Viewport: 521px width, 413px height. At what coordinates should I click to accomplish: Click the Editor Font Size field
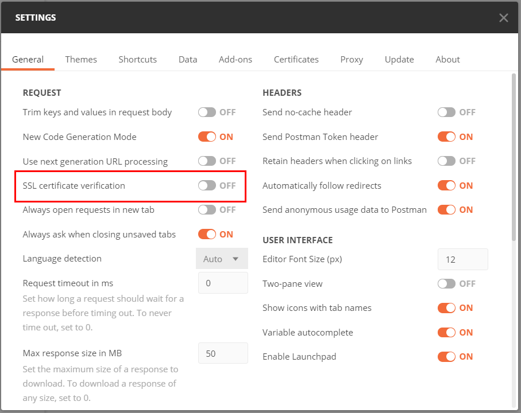(x=462, y=259)
